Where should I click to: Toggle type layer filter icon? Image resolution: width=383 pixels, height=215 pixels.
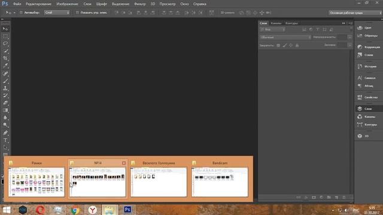coord(318,29)
